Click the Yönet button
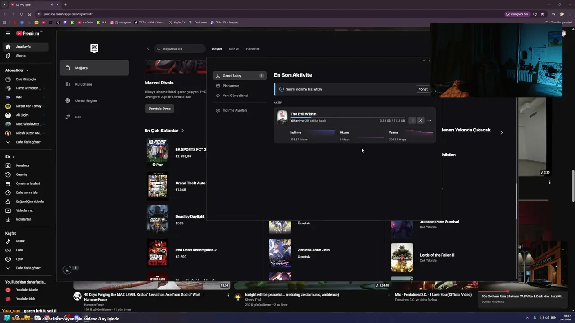Screen dimensions: 575x323 coord(423,89)
